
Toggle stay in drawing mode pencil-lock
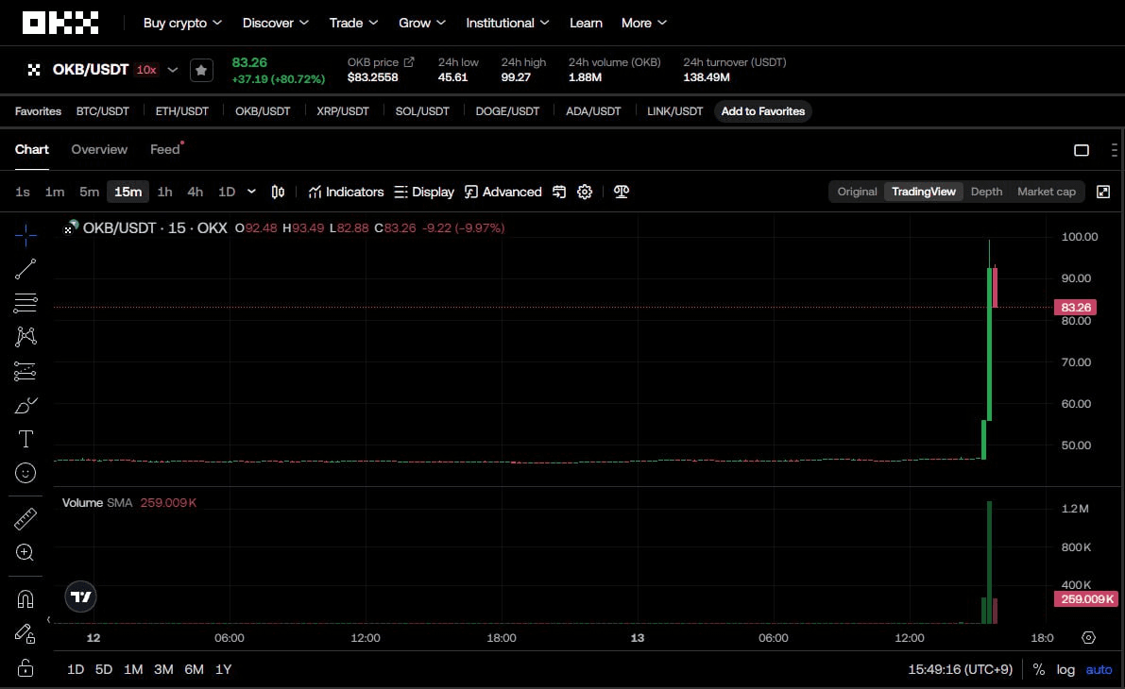coord(26,634)
